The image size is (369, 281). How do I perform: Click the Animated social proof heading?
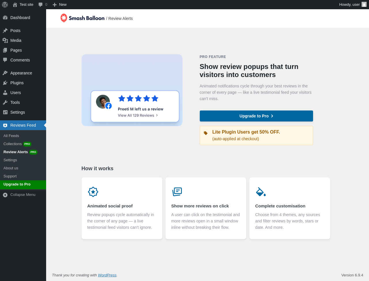point(110,206)
